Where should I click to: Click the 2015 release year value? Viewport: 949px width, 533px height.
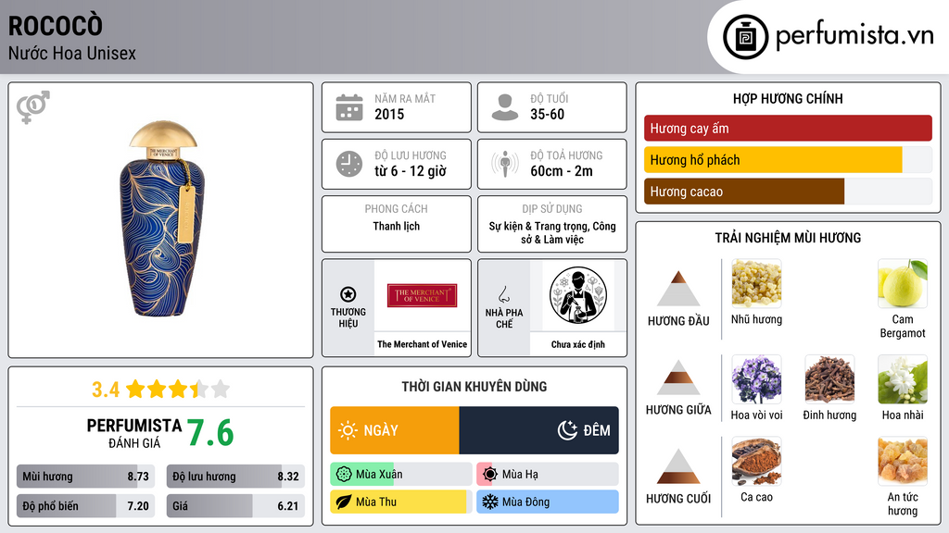[x=389, y=114]
